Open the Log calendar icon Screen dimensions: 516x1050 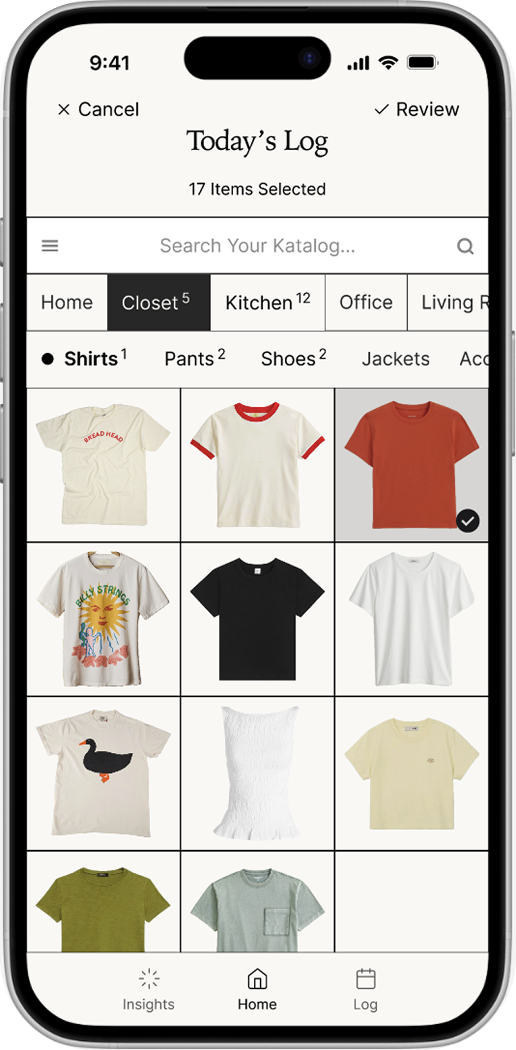click(x=365, y=978)
